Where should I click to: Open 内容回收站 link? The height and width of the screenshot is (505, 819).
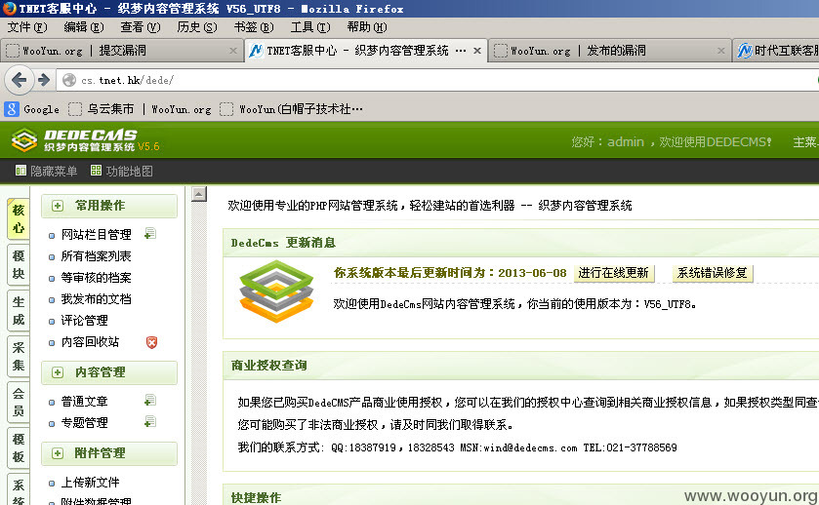pos(91,342)
